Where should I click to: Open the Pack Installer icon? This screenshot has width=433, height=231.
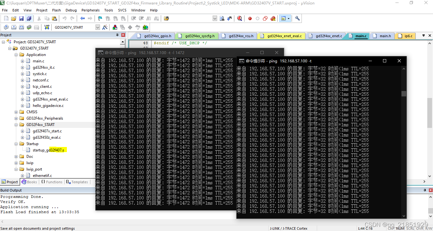pyautogui.click(x=146, y=27)
